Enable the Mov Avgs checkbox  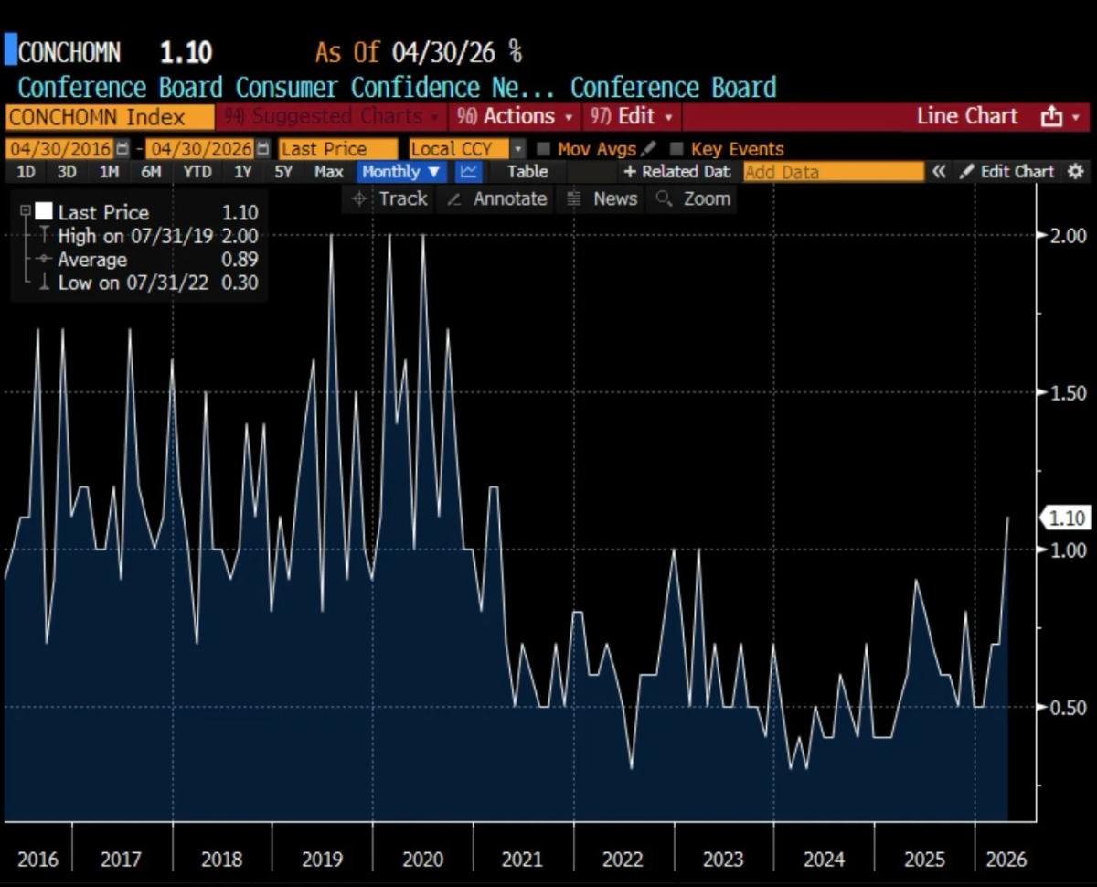coord(543,148)
